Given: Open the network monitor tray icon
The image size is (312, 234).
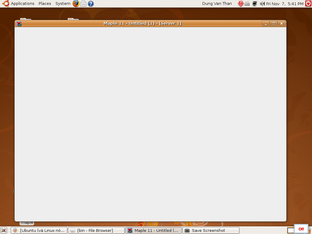Looking at the screenshot, I should [x=255, y=4].
